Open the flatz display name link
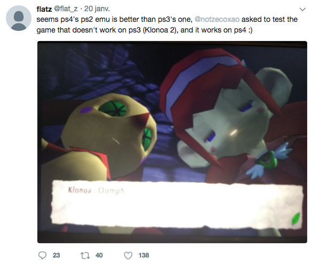The image size is (313, 265). (44, 9)
